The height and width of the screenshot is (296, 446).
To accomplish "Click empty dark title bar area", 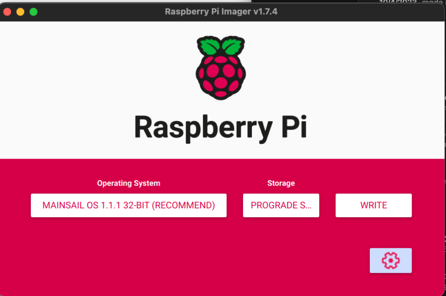I will coord(355,12).
